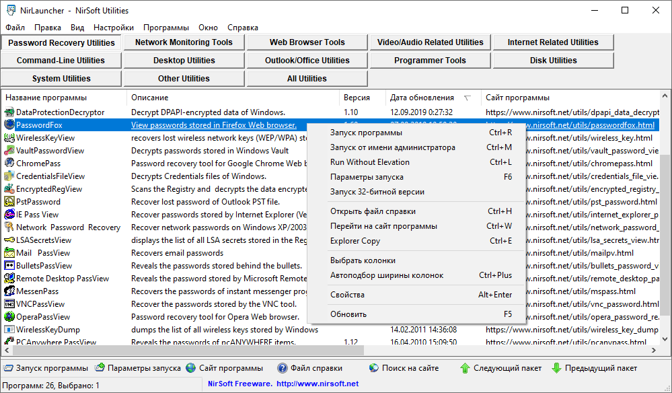Click the PstPassword program icon
Image resolution: width=672 pixels, height=393 pixels.
point(9,202)
